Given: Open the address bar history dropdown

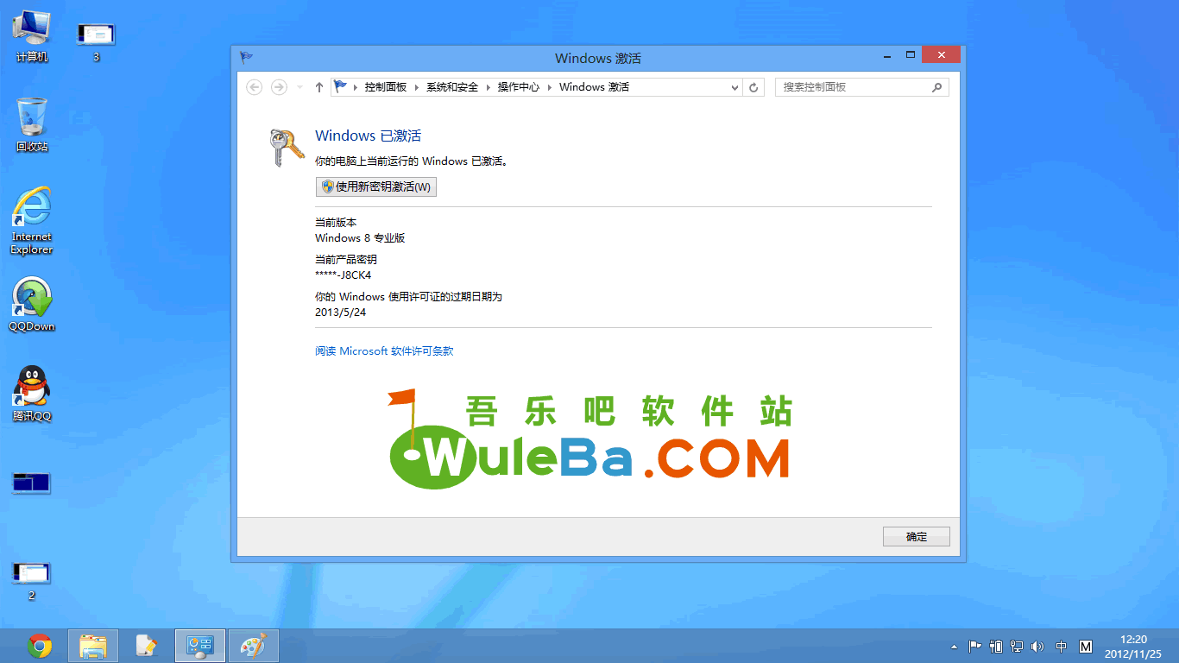Looking at the screenshot, I should click(735, 87).
